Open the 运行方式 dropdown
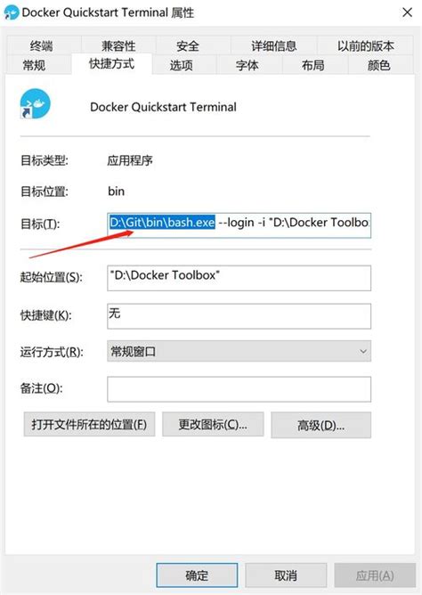The width and height of the screenshot is (422, 595). click(x=239, y=351)
